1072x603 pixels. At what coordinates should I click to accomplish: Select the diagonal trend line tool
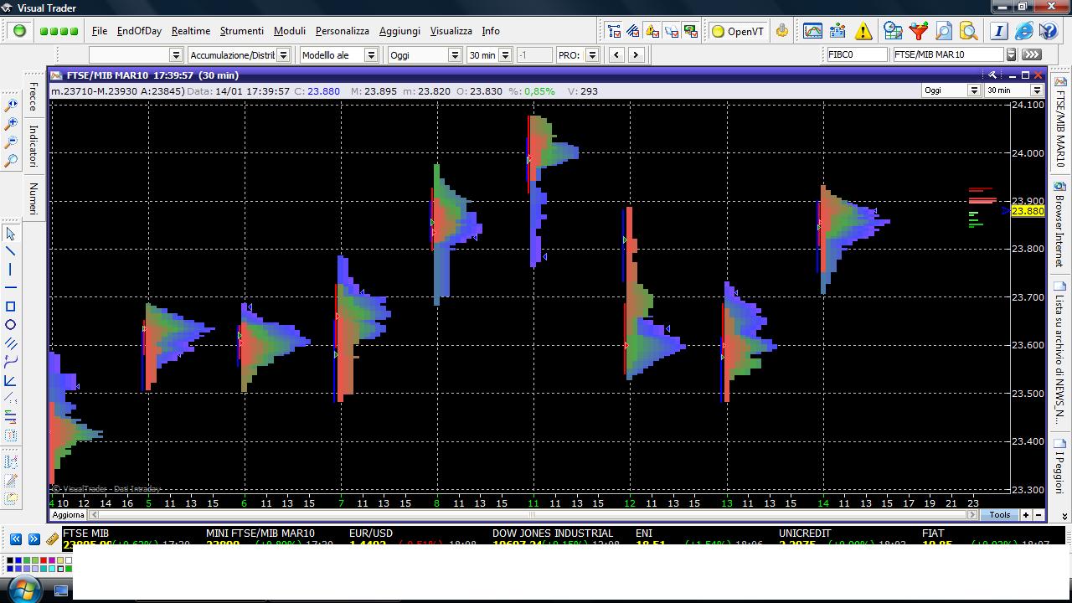(10, 251)
